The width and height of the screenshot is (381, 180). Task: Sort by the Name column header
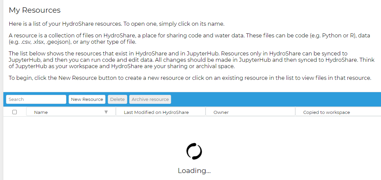pos(71,112)
